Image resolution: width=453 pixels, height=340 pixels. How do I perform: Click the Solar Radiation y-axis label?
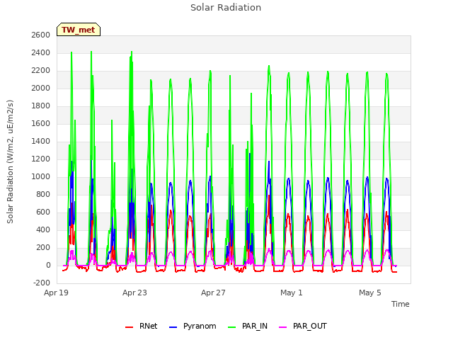tap(10, 161)
